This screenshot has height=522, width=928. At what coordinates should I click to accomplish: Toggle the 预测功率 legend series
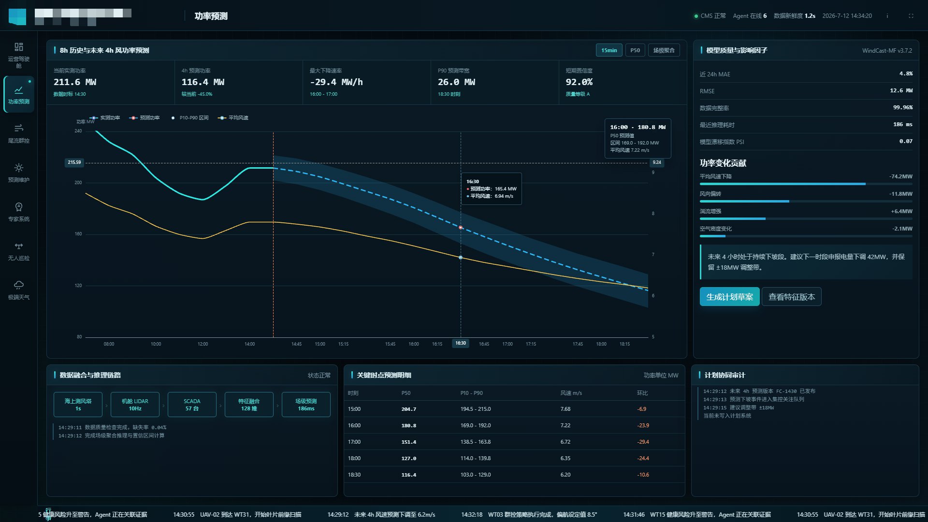(x=145, y=118)
